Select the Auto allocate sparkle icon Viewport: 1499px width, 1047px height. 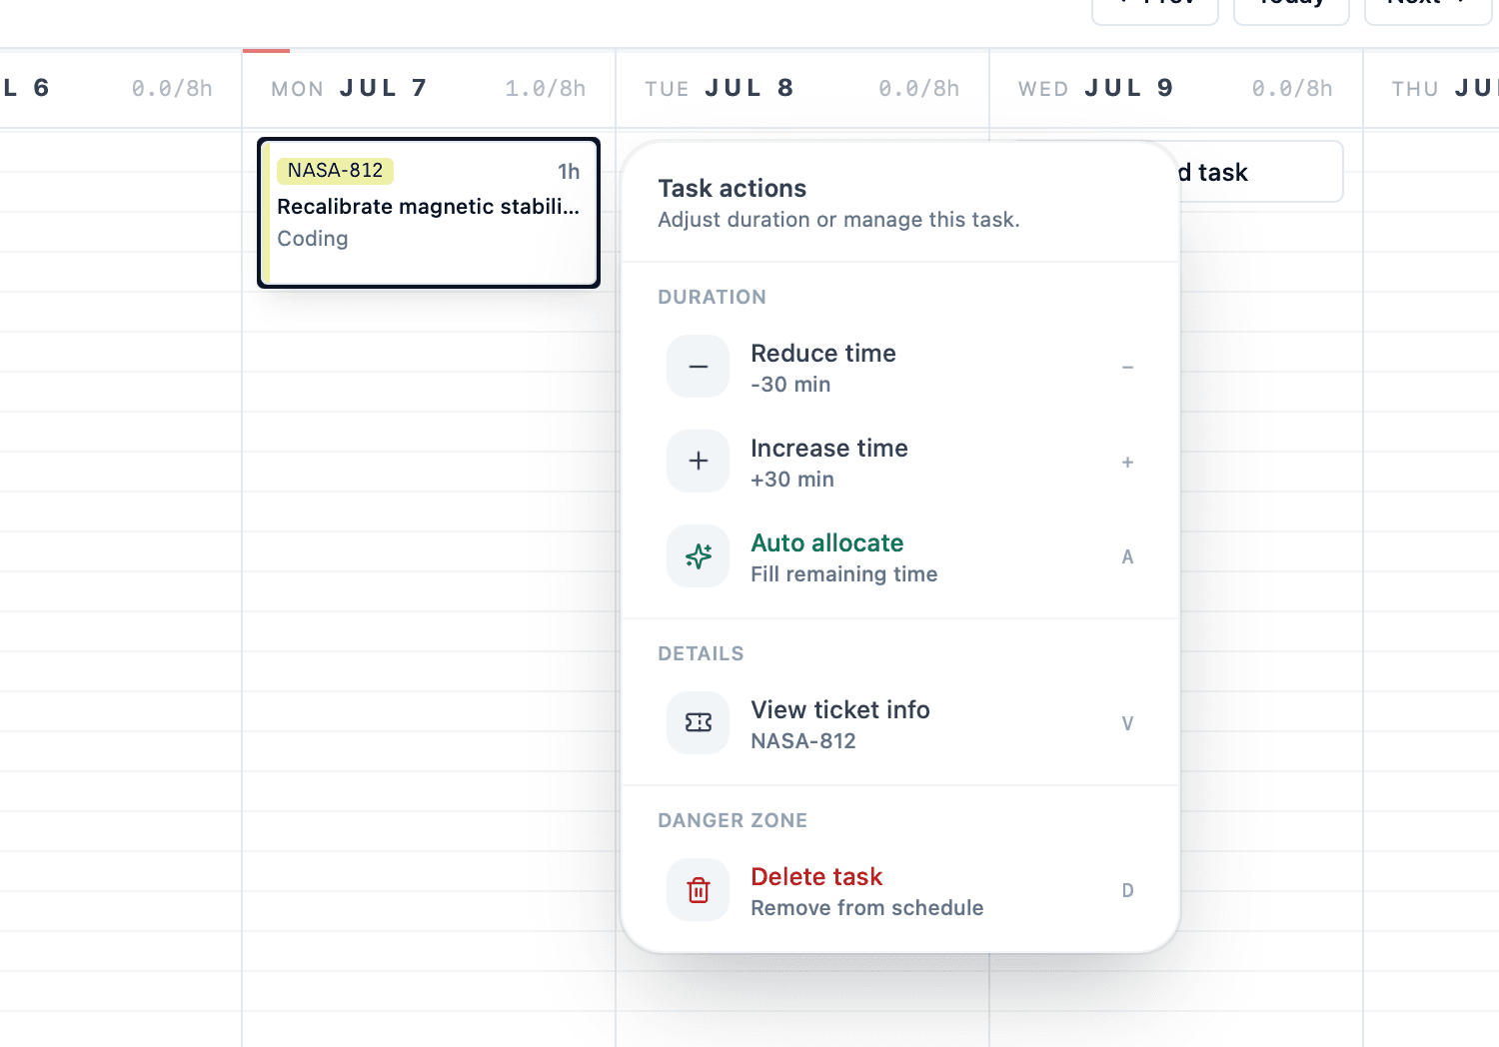(698, 555)
